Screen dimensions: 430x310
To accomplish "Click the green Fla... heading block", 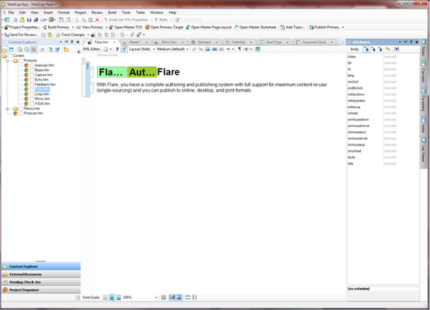I will tap(112, 72).
